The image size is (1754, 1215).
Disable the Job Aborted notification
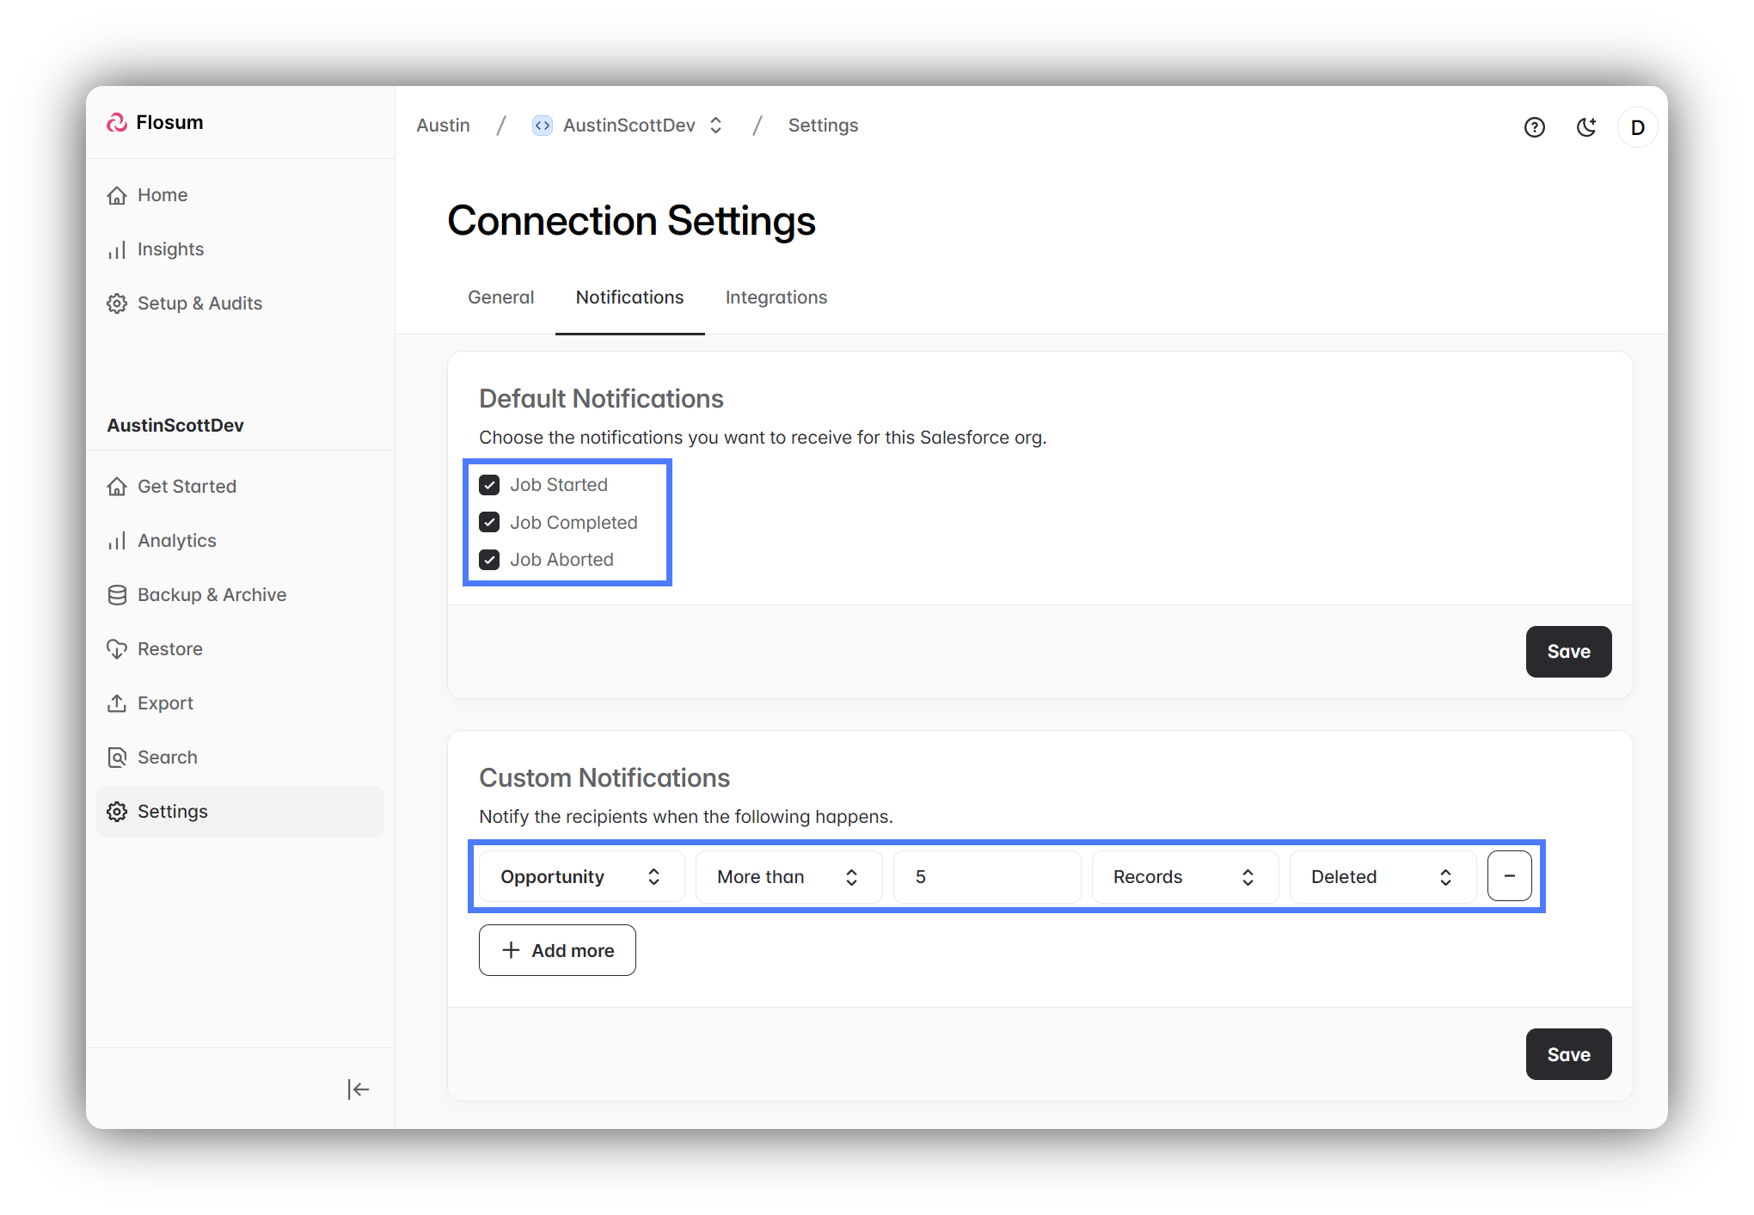(x=489, y=560)
